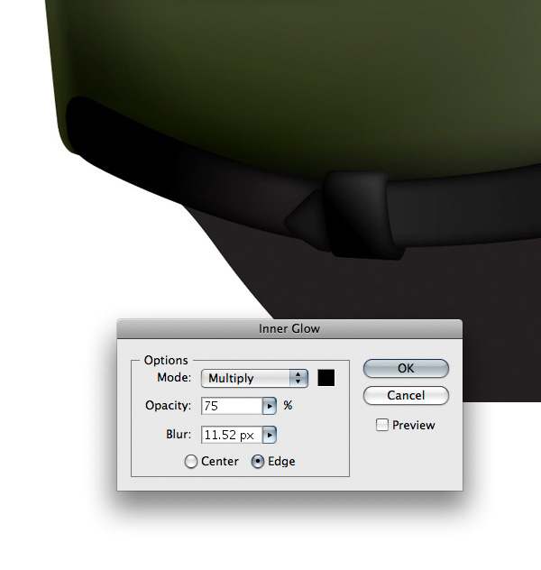Click OK to apply Inner Glow
541x570 pixels.
coord(406,368)
